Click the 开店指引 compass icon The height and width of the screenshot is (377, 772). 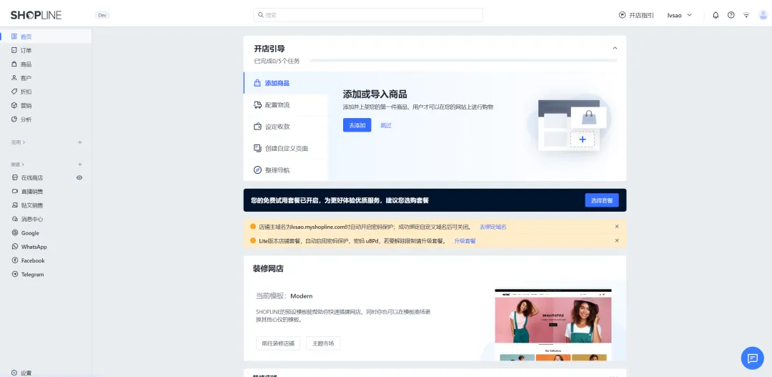(622, 15)
